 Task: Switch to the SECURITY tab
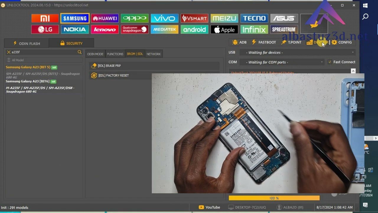click(x=71, y=43)
